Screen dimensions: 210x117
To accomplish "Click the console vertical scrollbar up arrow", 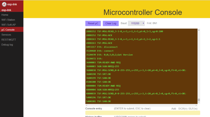I will [x=199, y=30].
